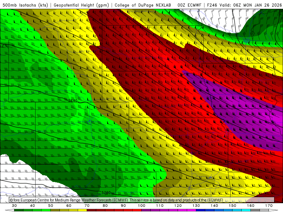Click the '70' color scale label

pos(87,206)
